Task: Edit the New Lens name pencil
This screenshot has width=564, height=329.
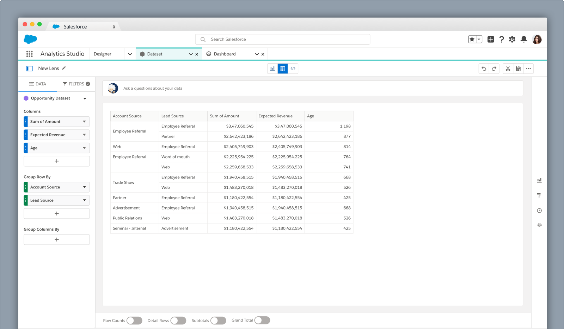Action: 64,68
